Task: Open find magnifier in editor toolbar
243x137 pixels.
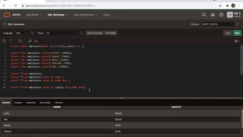Action: [x=20, y=41]
